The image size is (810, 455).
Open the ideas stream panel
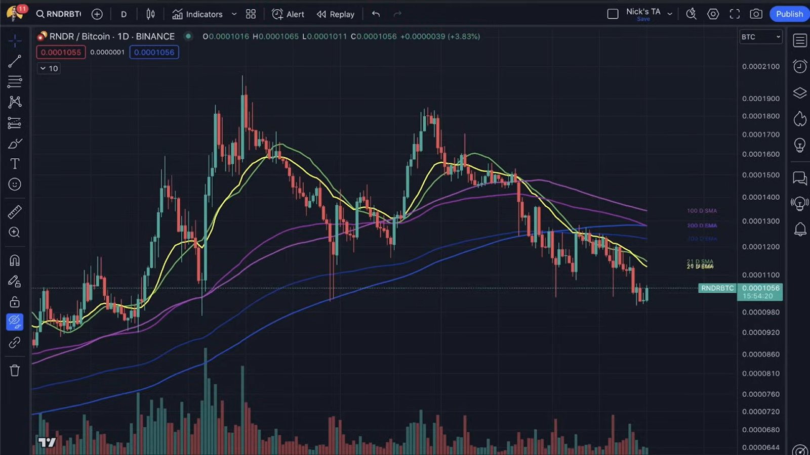click(800, 204)
